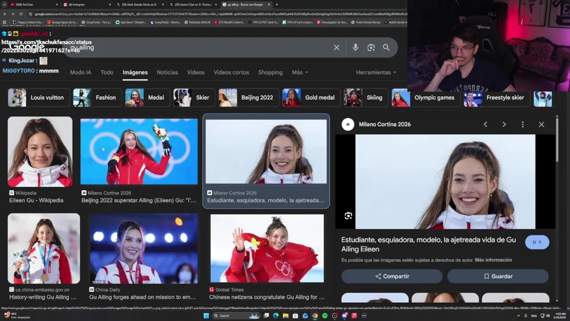The height and width of the screenshot is (321, 570).
Task: Click the Compartir share button
Action: coord(392,276)
